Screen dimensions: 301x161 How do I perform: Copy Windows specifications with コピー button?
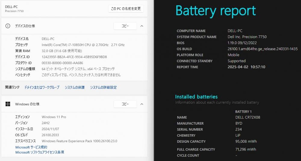tap(125, 104)
